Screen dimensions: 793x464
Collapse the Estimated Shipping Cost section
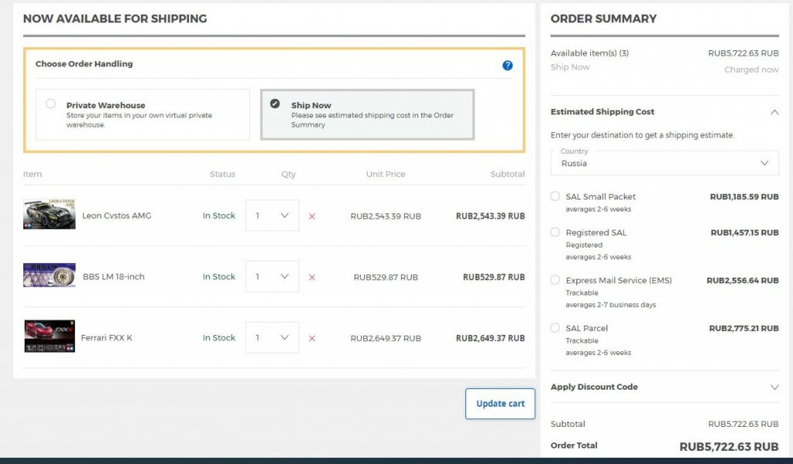[774, 112]
